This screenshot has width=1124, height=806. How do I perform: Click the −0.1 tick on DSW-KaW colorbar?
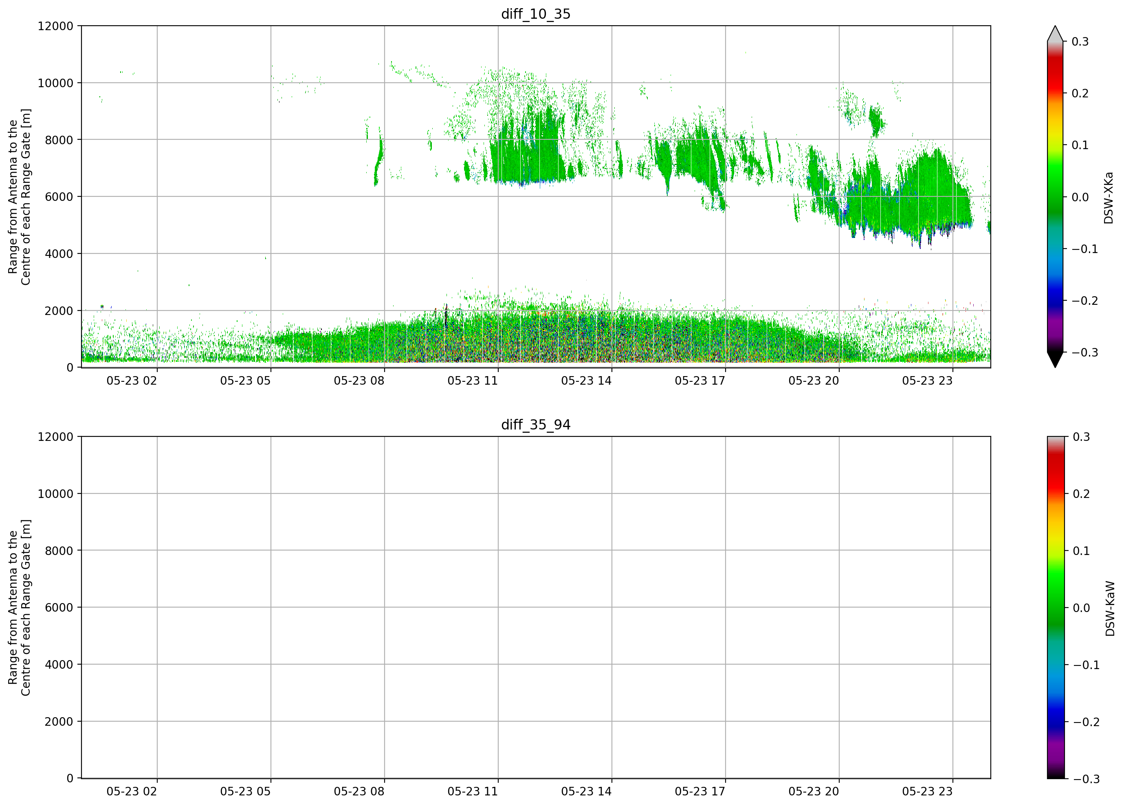(1086, 665)
